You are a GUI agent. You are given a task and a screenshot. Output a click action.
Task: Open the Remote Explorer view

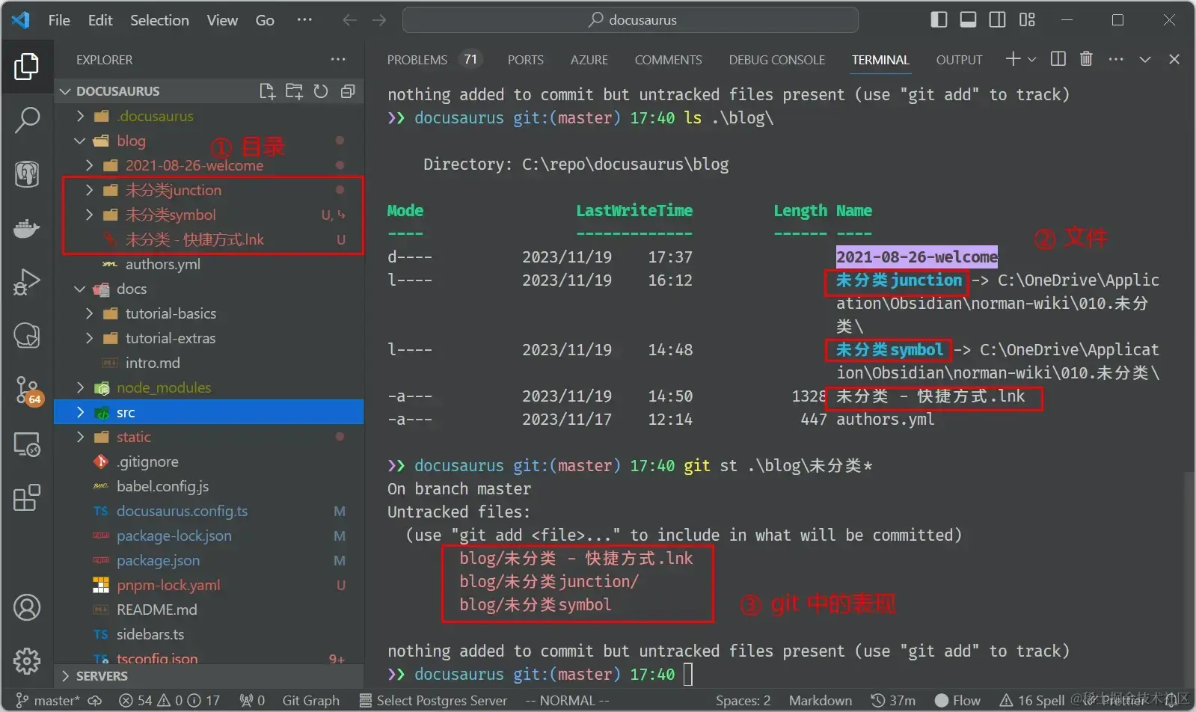(27, 444)
